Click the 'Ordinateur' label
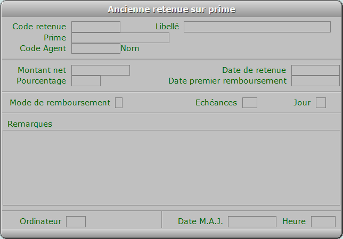343x239 pixels. pyautogui.click(x=40, y=221)
